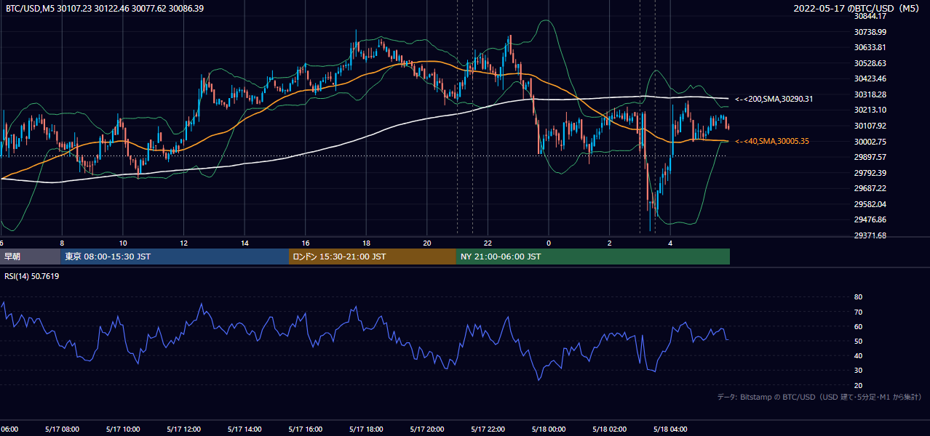
Task: Select the 東京 08:00-15:30 JST session bar
Action: [175, 257]
